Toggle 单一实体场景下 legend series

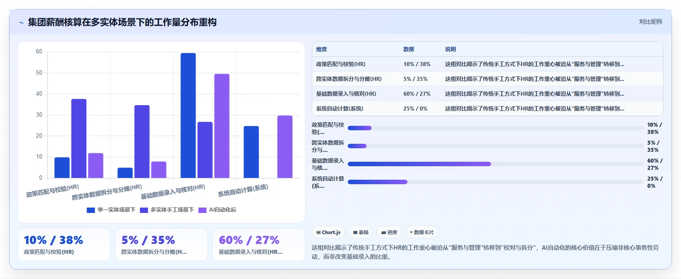click(x=111, y=210)
